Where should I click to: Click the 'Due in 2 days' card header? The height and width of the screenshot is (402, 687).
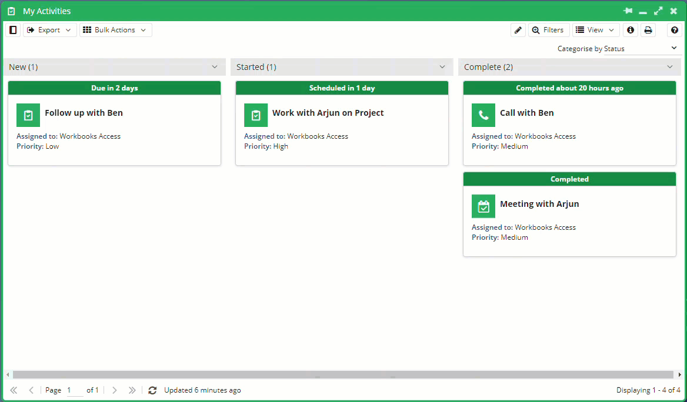[x=114, y=88]
